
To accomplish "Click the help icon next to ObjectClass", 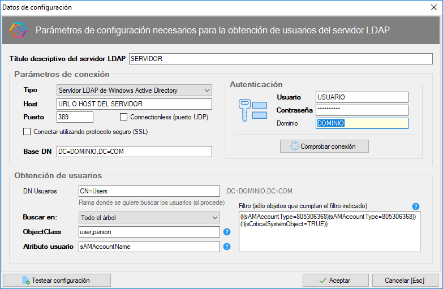I will [227, 232].
